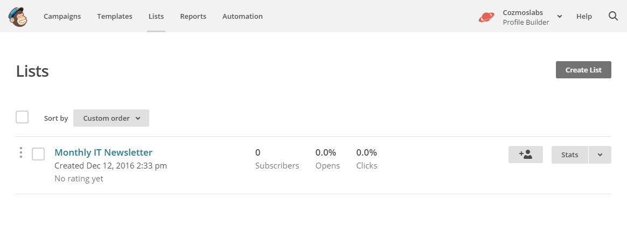
Task: Click the Cozmoslabs planet avatar icon
Action: [x=486, y=17]
